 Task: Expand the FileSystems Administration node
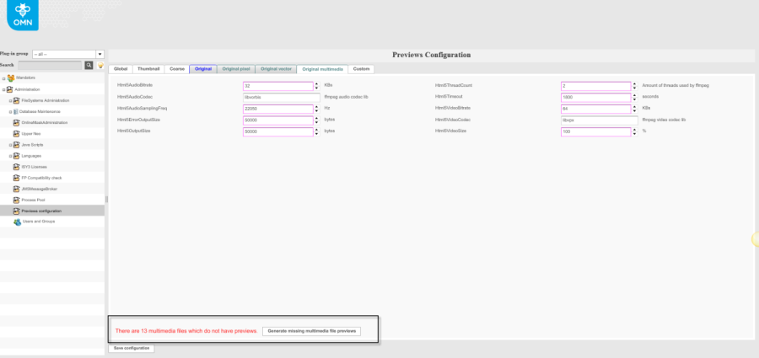coord(10,101)
